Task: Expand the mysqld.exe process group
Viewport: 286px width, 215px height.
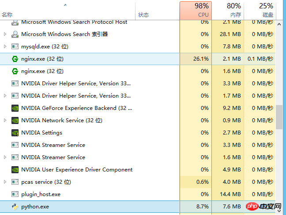Action: 5,46
